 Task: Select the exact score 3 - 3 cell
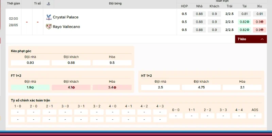tap(223, 116)
